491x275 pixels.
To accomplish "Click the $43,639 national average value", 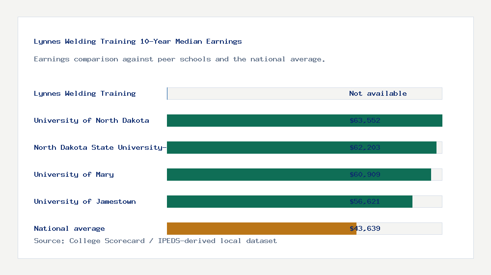I will pyautogui.click(x=365, y=229).
